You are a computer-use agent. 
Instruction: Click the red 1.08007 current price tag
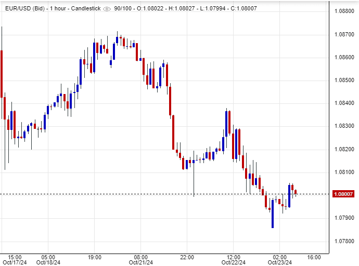(x=344, y=194)
